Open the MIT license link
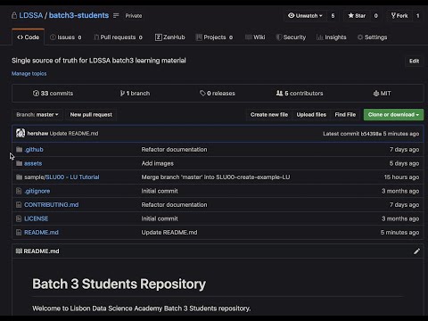 pos(382,94)
